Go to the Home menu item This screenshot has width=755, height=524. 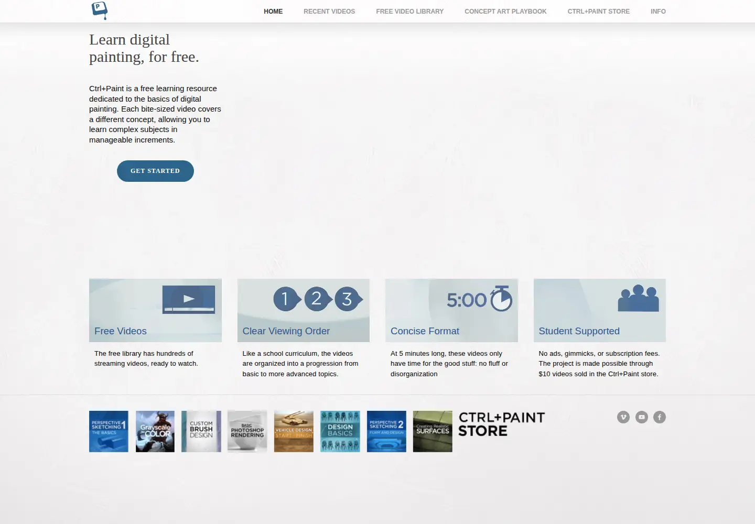click(273, 12)
